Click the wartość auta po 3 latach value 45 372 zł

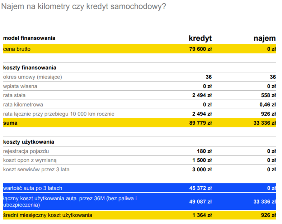click(200, 188)
